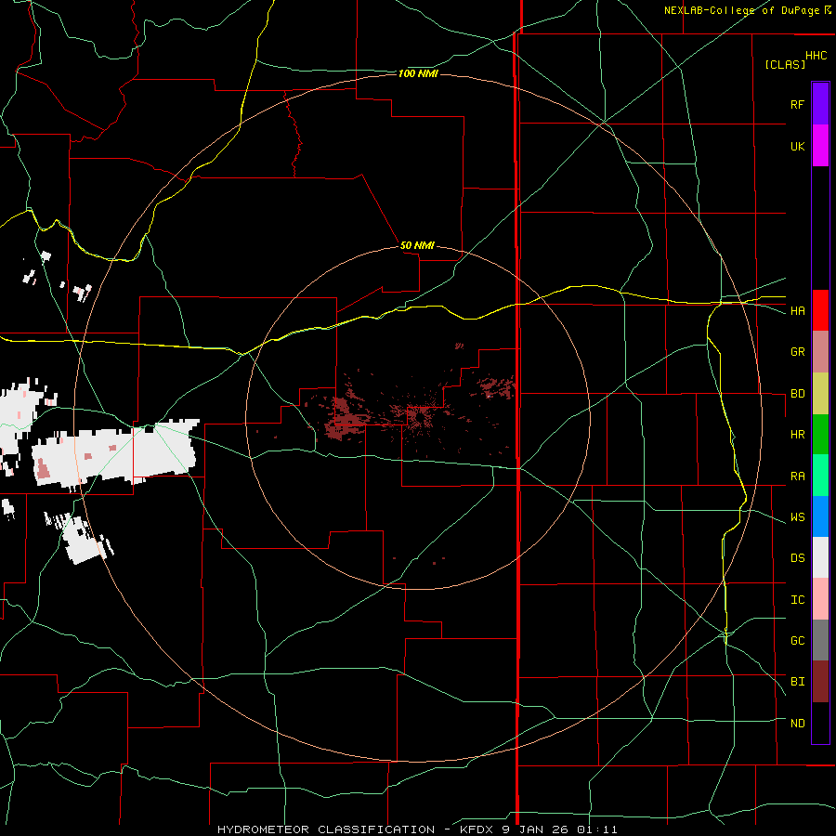Pick the HR green legend block

coord(820,435)
